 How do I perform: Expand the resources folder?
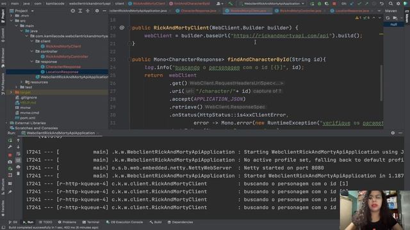click(22, 82)
